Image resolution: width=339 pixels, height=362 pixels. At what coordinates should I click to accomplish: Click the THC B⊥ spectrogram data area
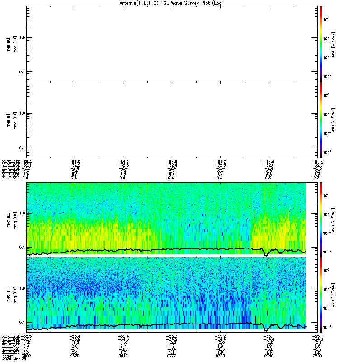166,219
